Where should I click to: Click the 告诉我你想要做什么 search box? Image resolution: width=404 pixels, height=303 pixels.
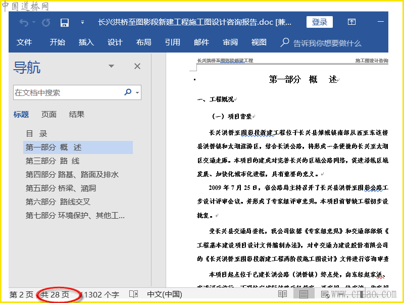(x=327, y=43)
